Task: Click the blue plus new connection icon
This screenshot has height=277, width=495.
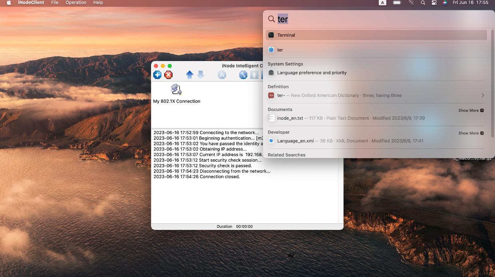Action: 157,75
